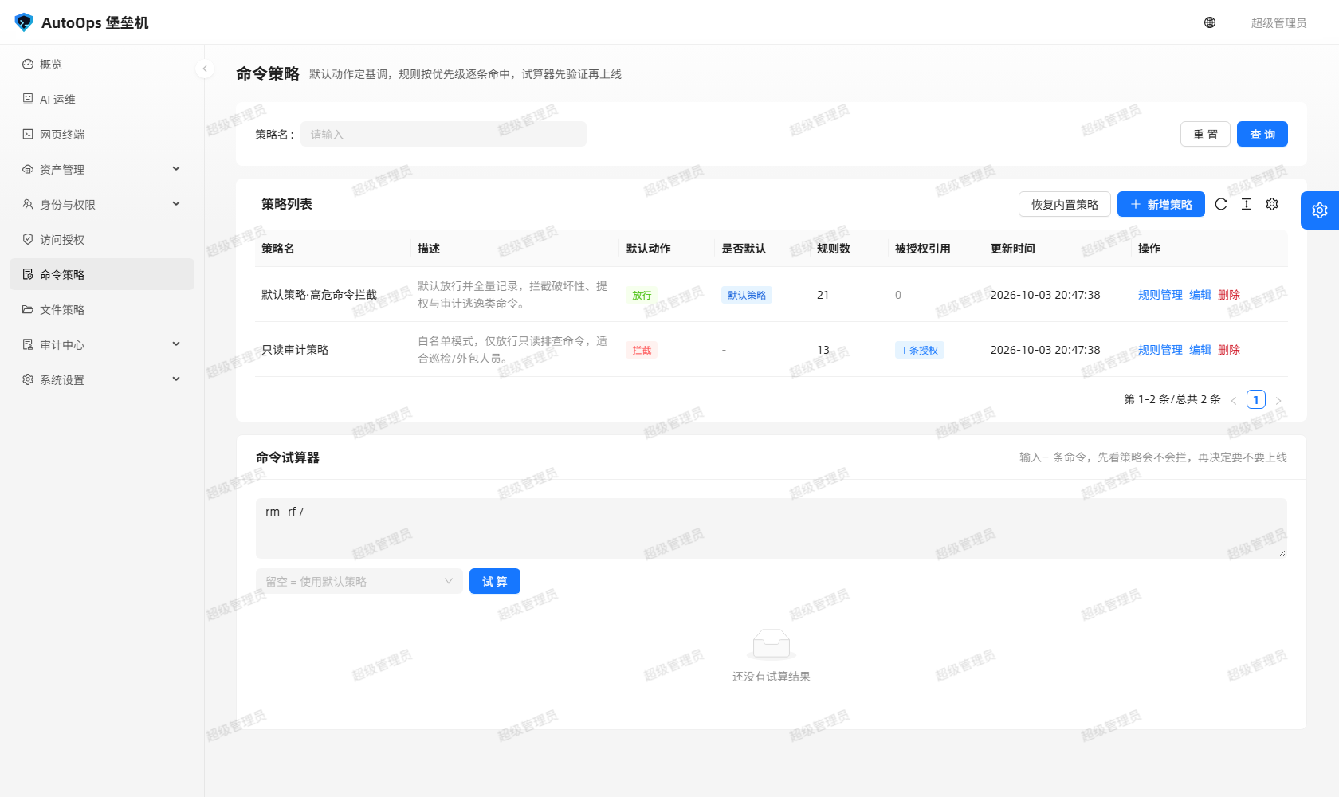Click the 网页终端 terminal icon
This screenshot has width=1339, height=797.
tap(28, 134)
